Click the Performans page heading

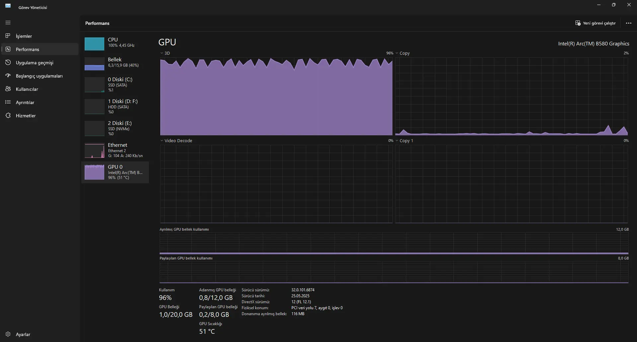[x=97, y=23]
